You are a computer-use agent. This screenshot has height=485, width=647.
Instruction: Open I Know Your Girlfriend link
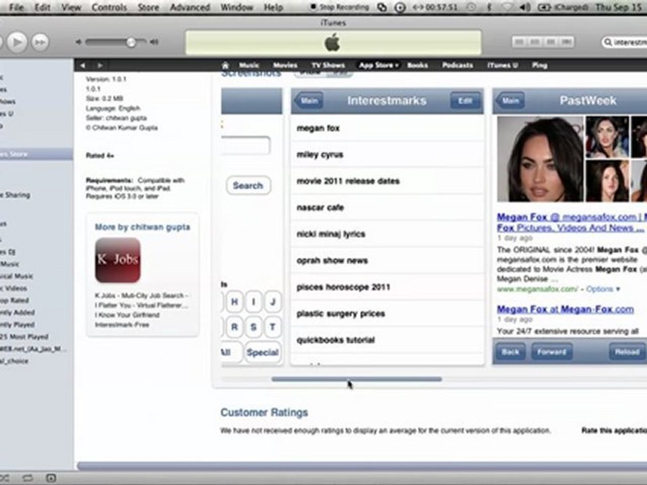[127, 315]
